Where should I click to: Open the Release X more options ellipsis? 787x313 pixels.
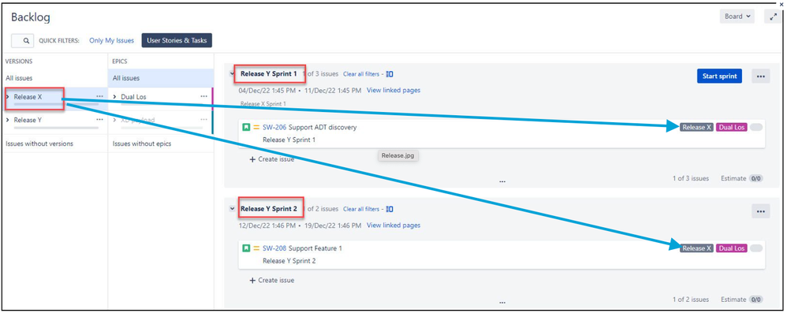99,96
